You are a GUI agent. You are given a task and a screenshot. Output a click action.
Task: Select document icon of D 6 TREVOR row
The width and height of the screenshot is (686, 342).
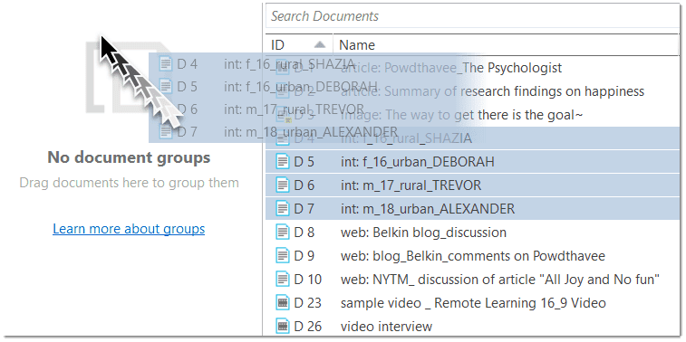click(x=283, y=185)
